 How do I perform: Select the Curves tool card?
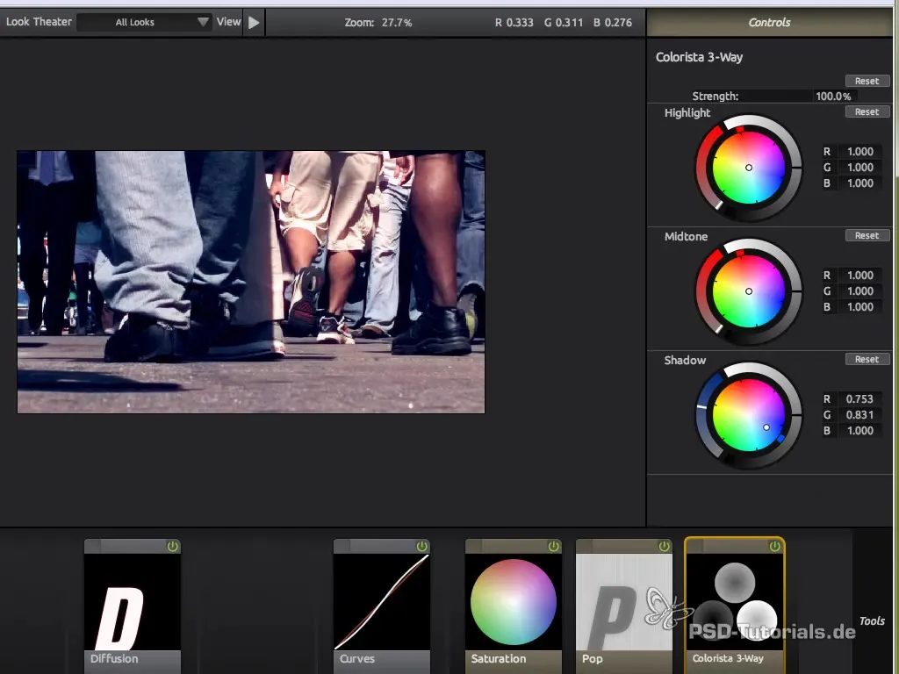pyautogui.click(x=382, y=605)
